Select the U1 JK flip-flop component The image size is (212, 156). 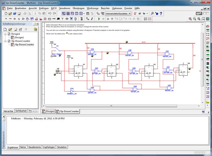tap(79, 71)
